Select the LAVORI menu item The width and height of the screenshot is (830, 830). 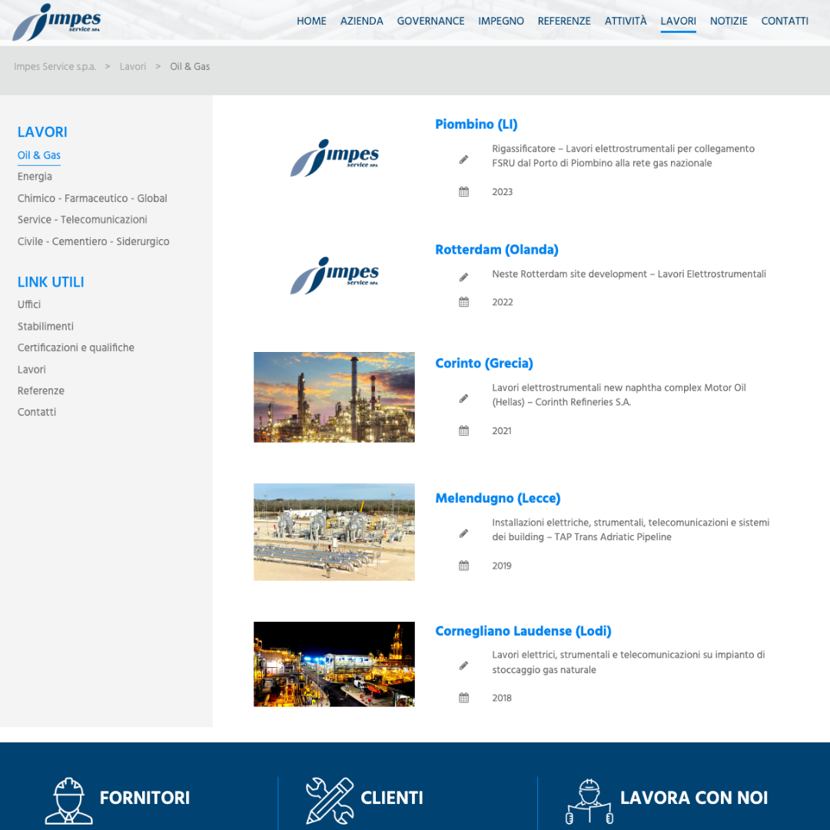(678, 22)
